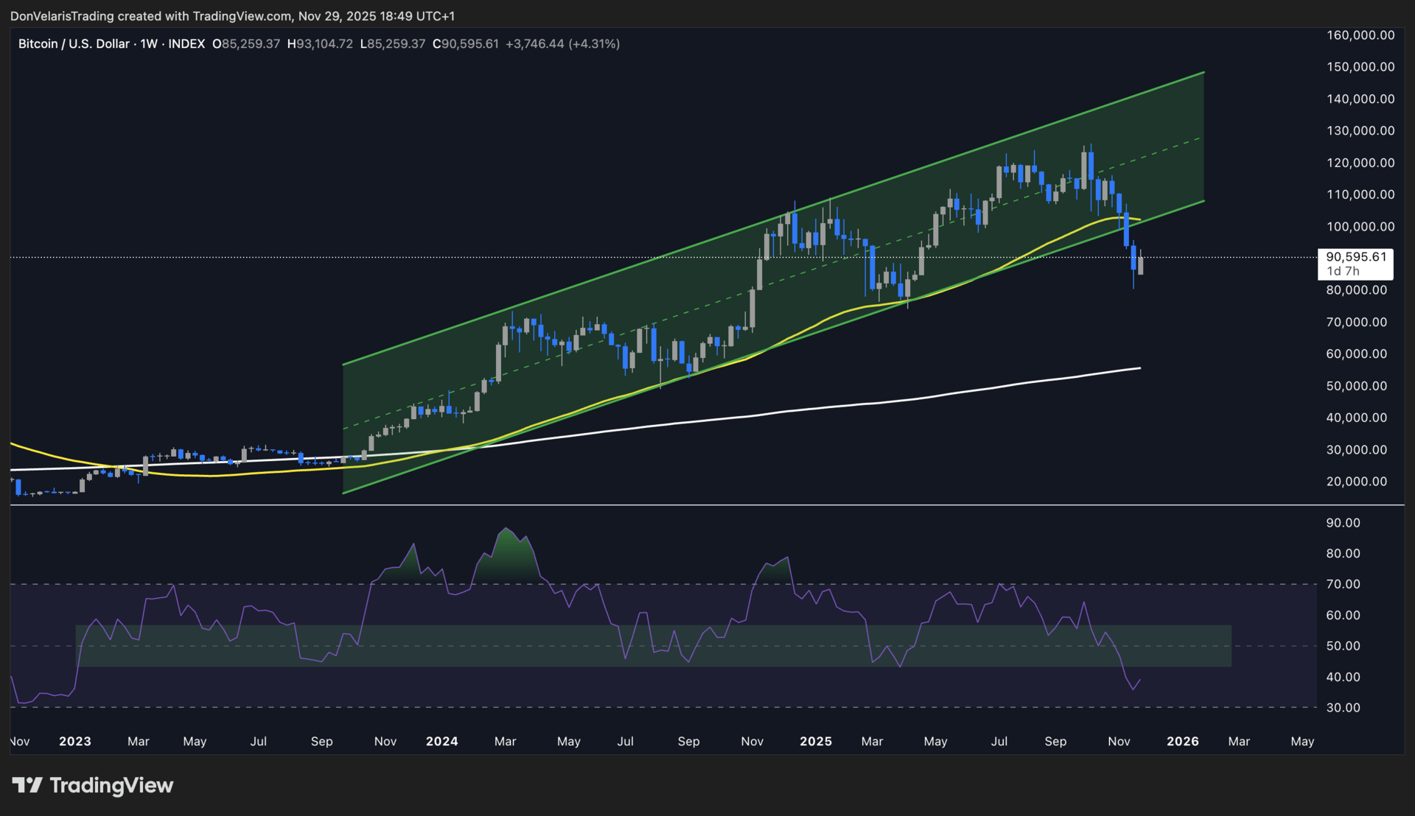Click the 160,000.00 price axis label
The image size is (1415, 816).
coord(1360,35)
